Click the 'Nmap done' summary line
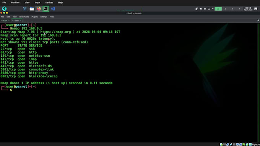 pyautogui.click(x=56, y=83)
